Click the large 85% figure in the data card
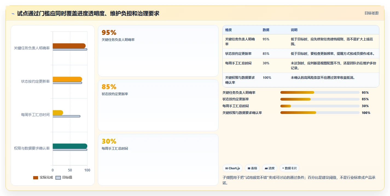Image resolution: width=390 pixels, height=196 pixels. click(109, 87)
